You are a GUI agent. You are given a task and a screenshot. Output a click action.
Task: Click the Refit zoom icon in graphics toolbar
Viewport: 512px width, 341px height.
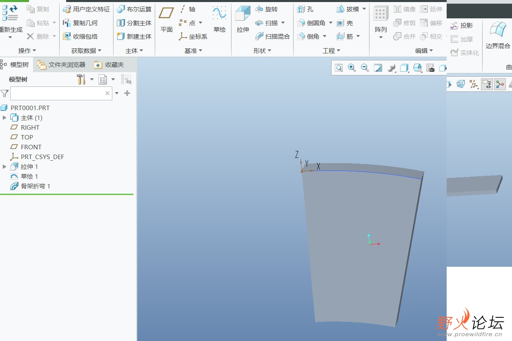[339, 68]
